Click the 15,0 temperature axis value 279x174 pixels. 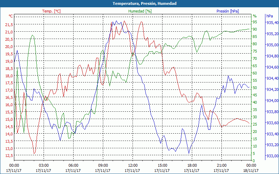point(9,119)
